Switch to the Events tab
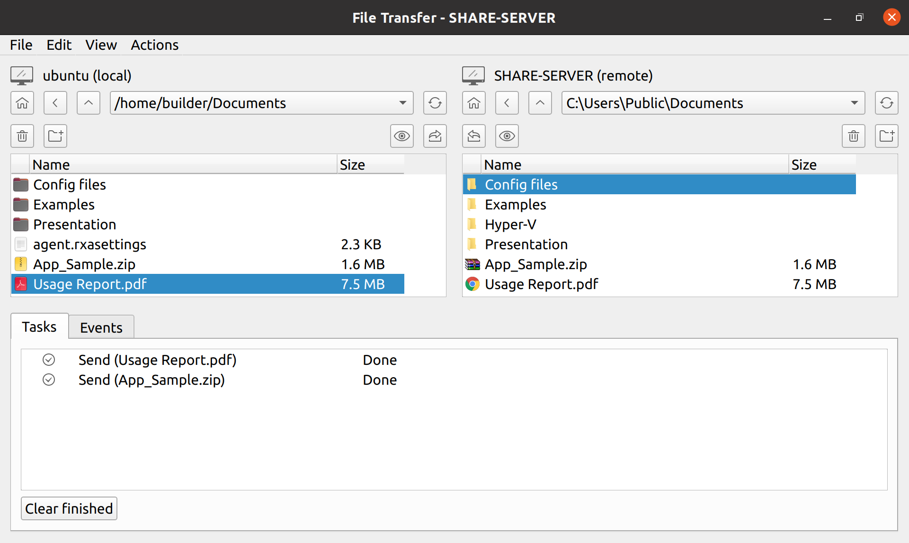Image resolution: width=909 pixels, height=543 pixels. (101, 327)
